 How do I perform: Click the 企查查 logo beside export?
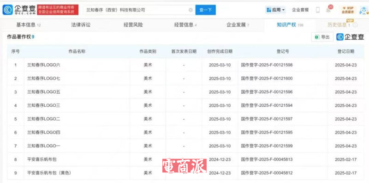click(350, 37)
